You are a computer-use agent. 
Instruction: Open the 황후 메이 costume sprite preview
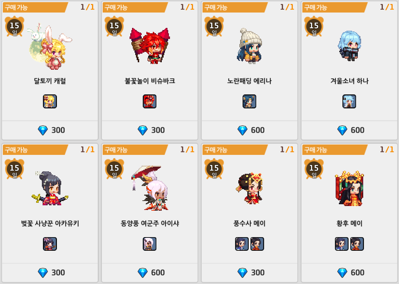coord(349,188)
